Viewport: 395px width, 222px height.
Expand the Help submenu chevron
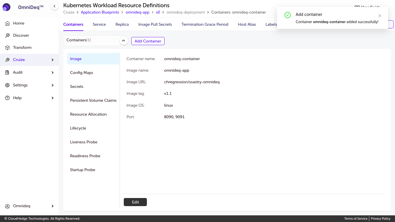tap(53, 98)
